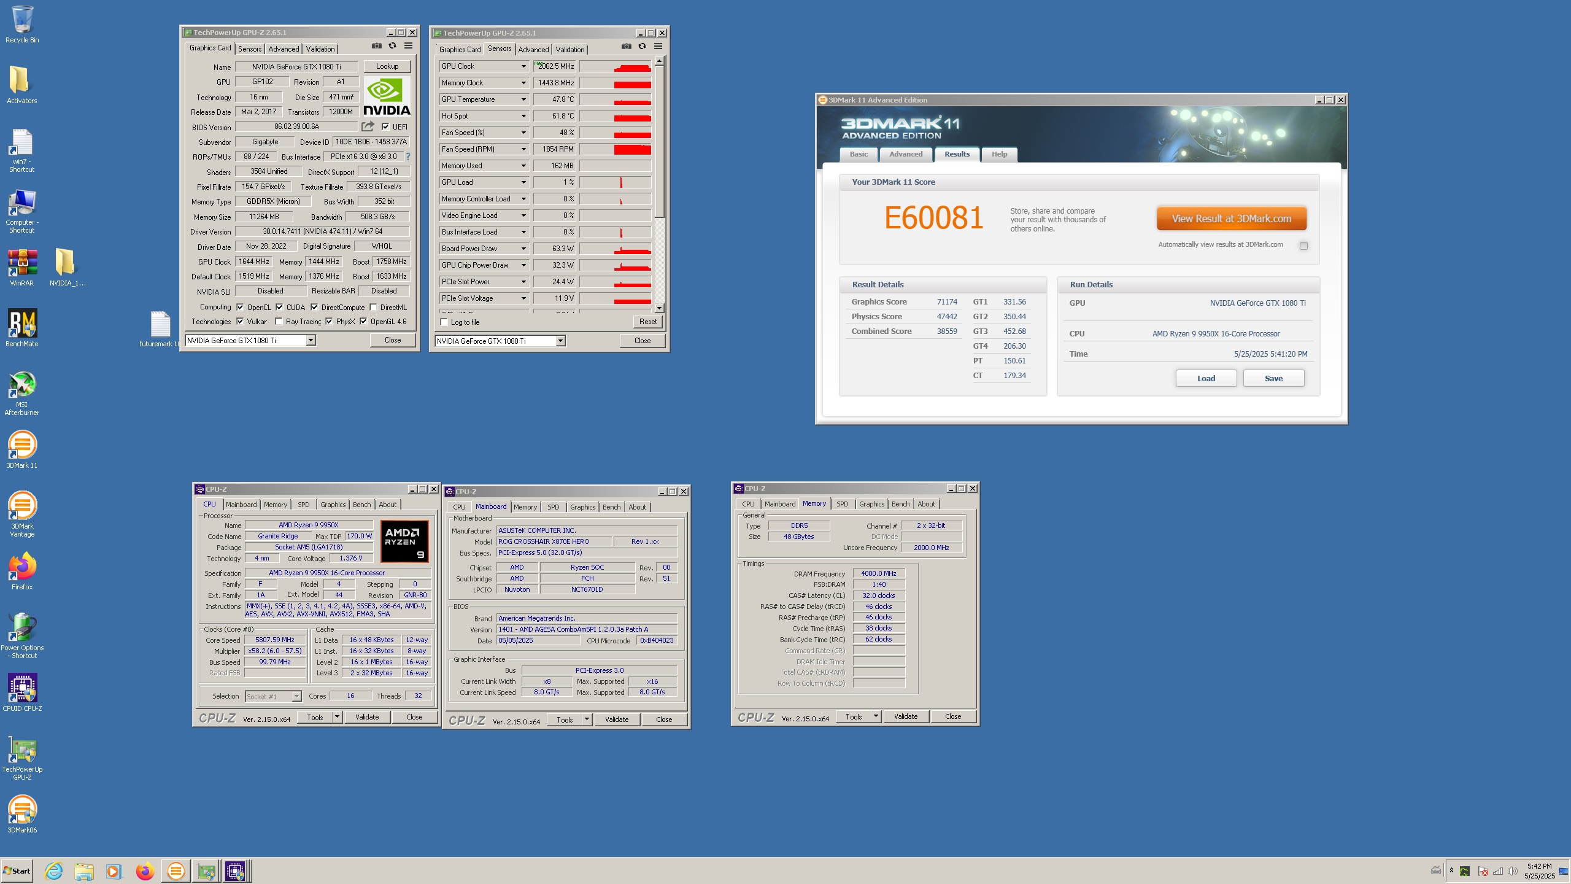Switch to Advanced tab in GPU-Z Graphics Card window
Viewport: 1571px width, 884px height.
point(284,49)
